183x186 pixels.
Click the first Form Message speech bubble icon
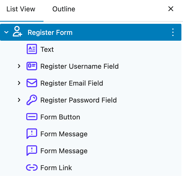[x=32, y=134]
